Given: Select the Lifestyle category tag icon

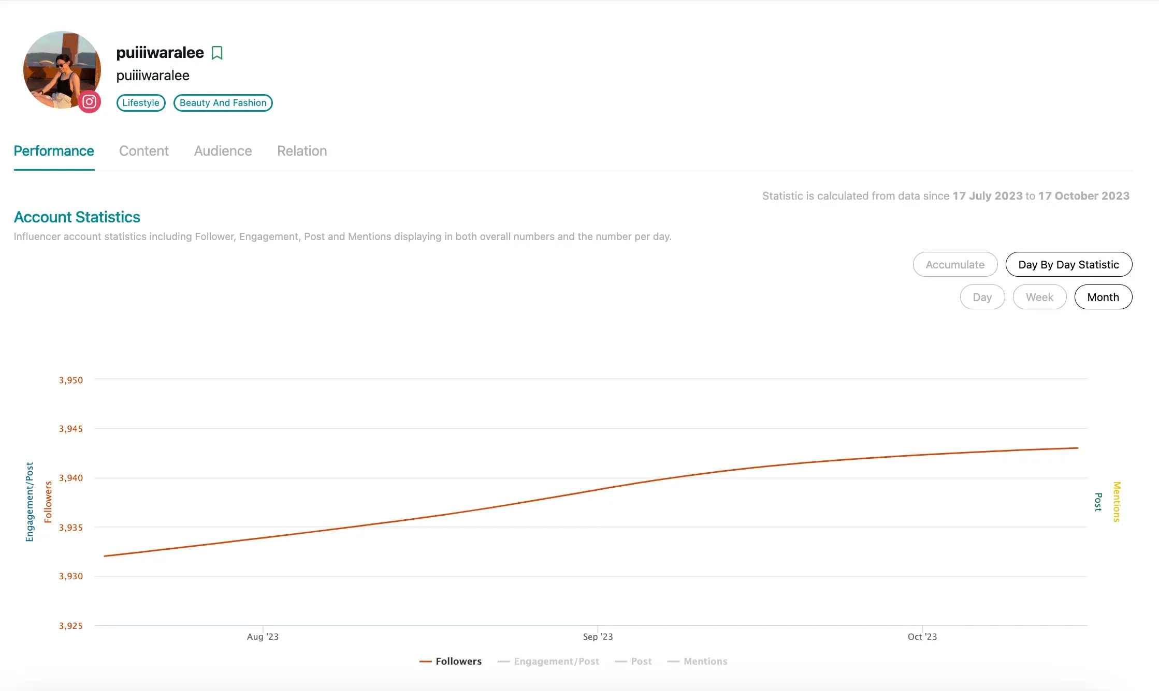Looking at the screenshot, I should coord(140,102).
